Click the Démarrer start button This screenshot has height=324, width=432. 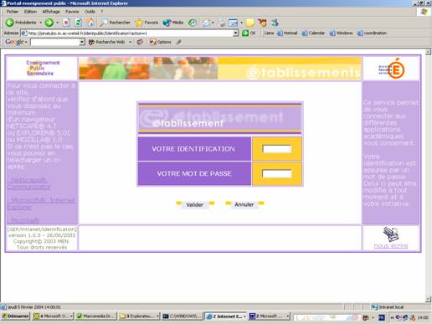coord(16,316)
